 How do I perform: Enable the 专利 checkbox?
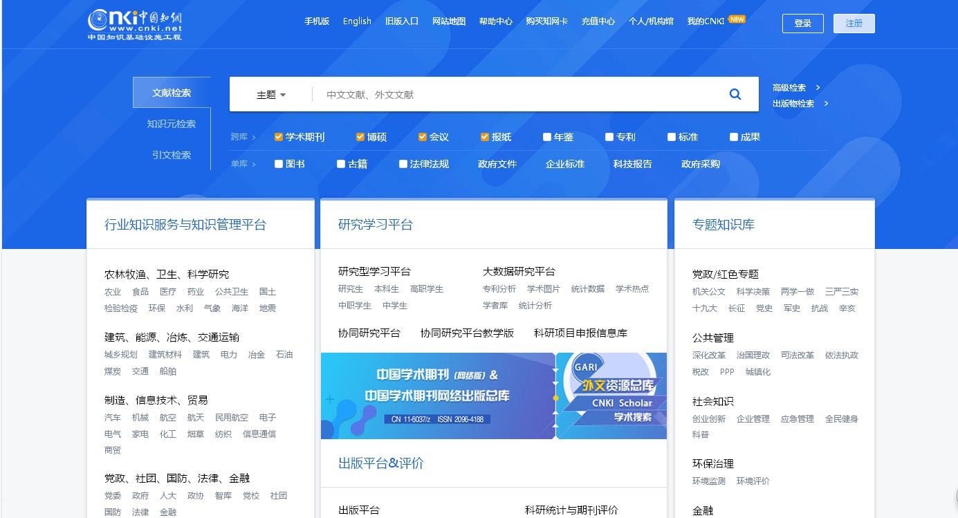click(x=609, y=137)
